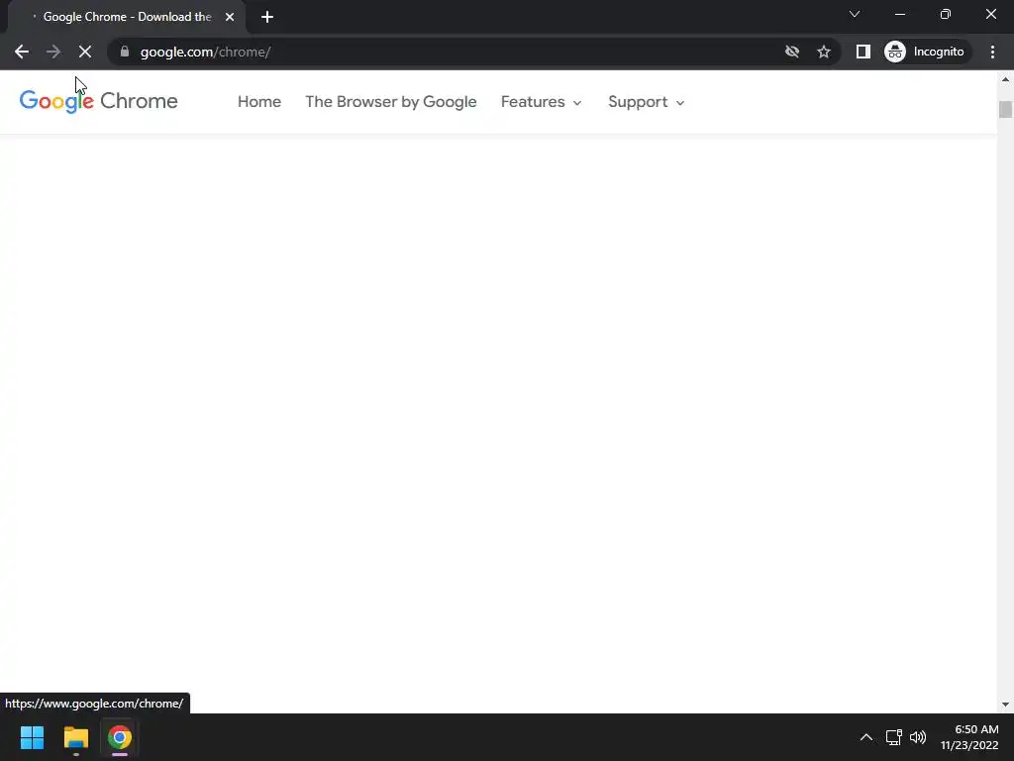The width and height of the screenshot is (1014, 761).
Task: Open the third-party cookies blocked eye icon
Action: (791, 52)
